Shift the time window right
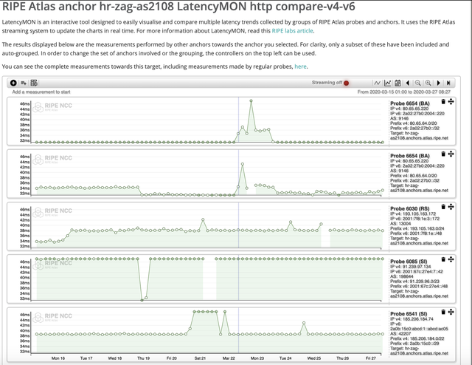Viewport: 472px width, 365px height. [x=439, y=83]
